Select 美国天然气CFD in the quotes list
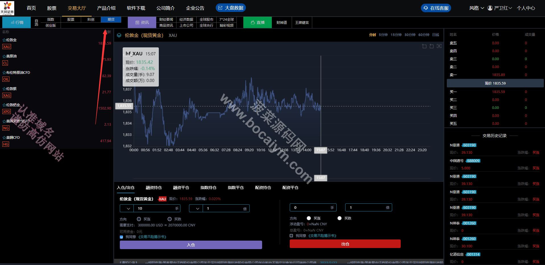545x265 pixels. point(18,121)
